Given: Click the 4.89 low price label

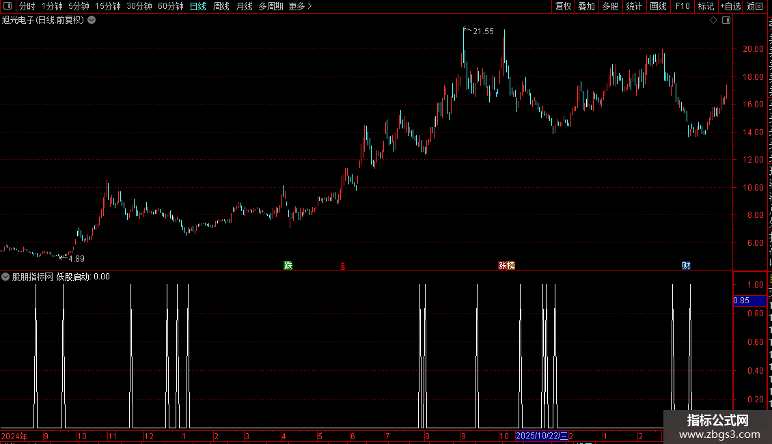Looking at the screenshot, I should pos(77,259).
